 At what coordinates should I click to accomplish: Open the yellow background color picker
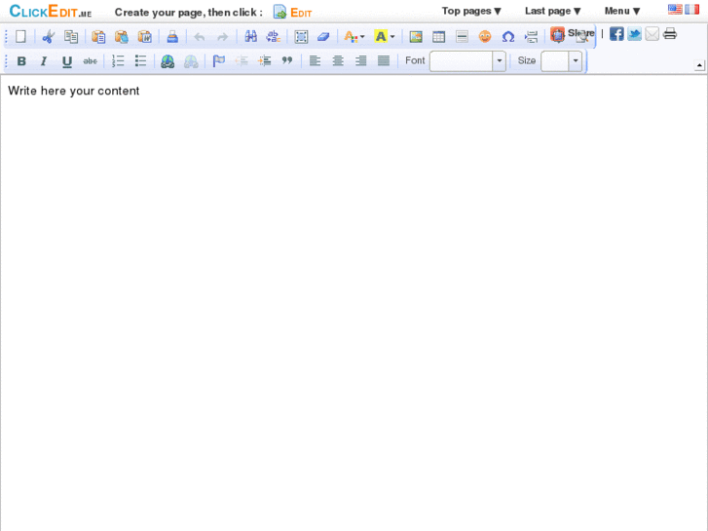coord(385,37)
